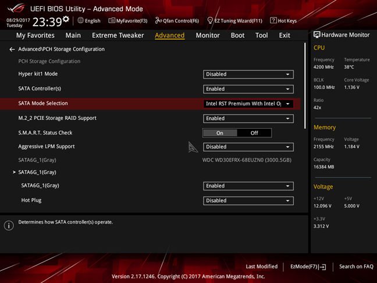Switch to Monitor tab
Viewport: 377px width, 283px height.
coord(208,36)
